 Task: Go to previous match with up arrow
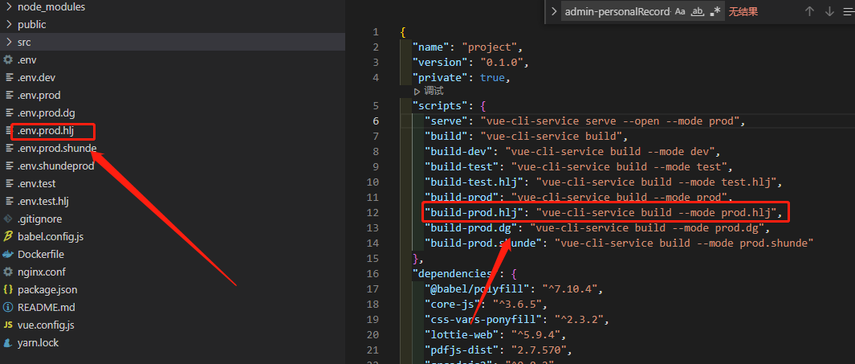point(810,11)
